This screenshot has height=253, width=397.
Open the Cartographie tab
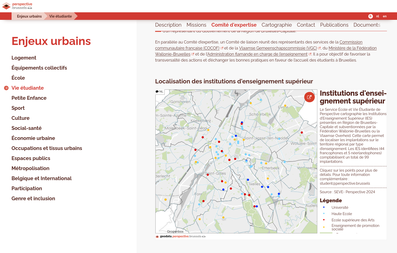[x=277, y=25]
